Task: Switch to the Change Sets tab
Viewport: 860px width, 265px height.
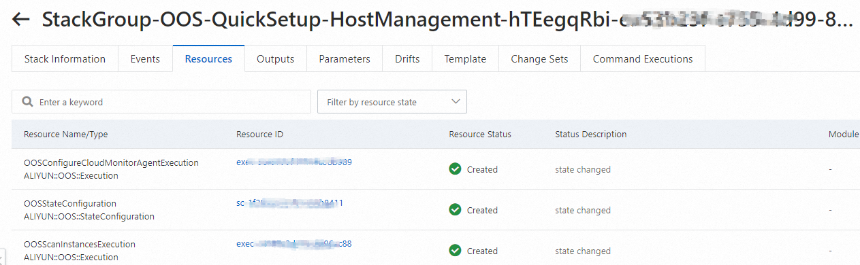Action: point(539,59)
